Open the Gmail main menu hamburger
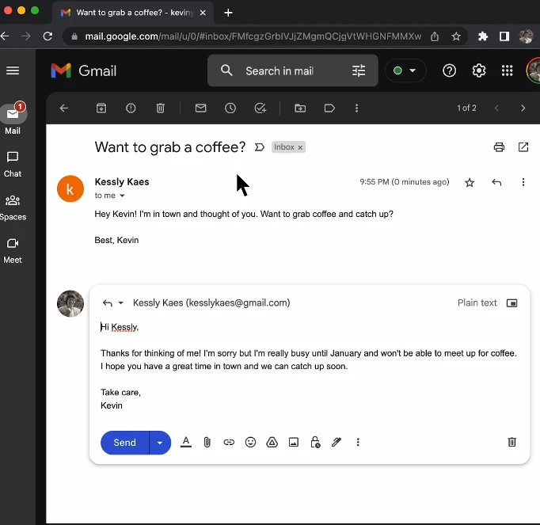The image size is (540, 525). [13, 70]
